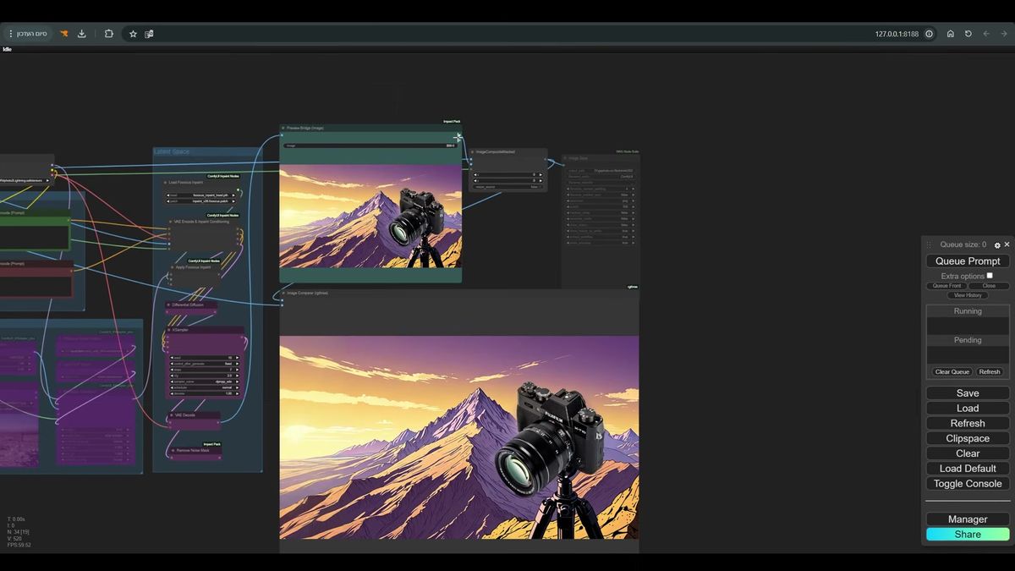The image size is (1015, 571).
Task: Reload the page with the browser refresh icon
Action: click(x=968, y=34)
